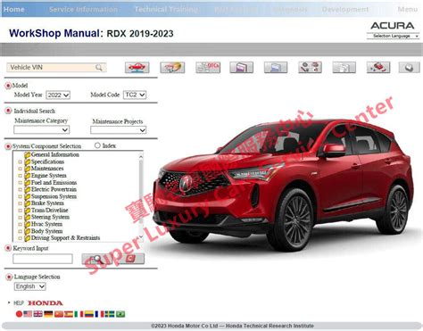Click the DTCs diagnostic codes toolbar button

(x=208, y=68)
